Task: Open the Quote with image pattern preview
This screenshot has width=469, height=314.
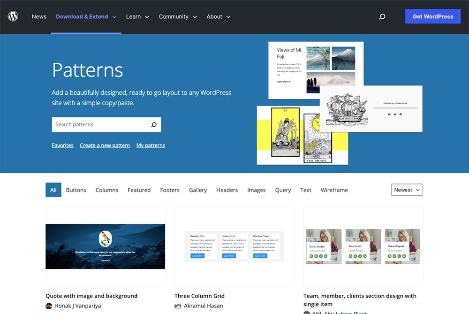Action: click(105, 246)
